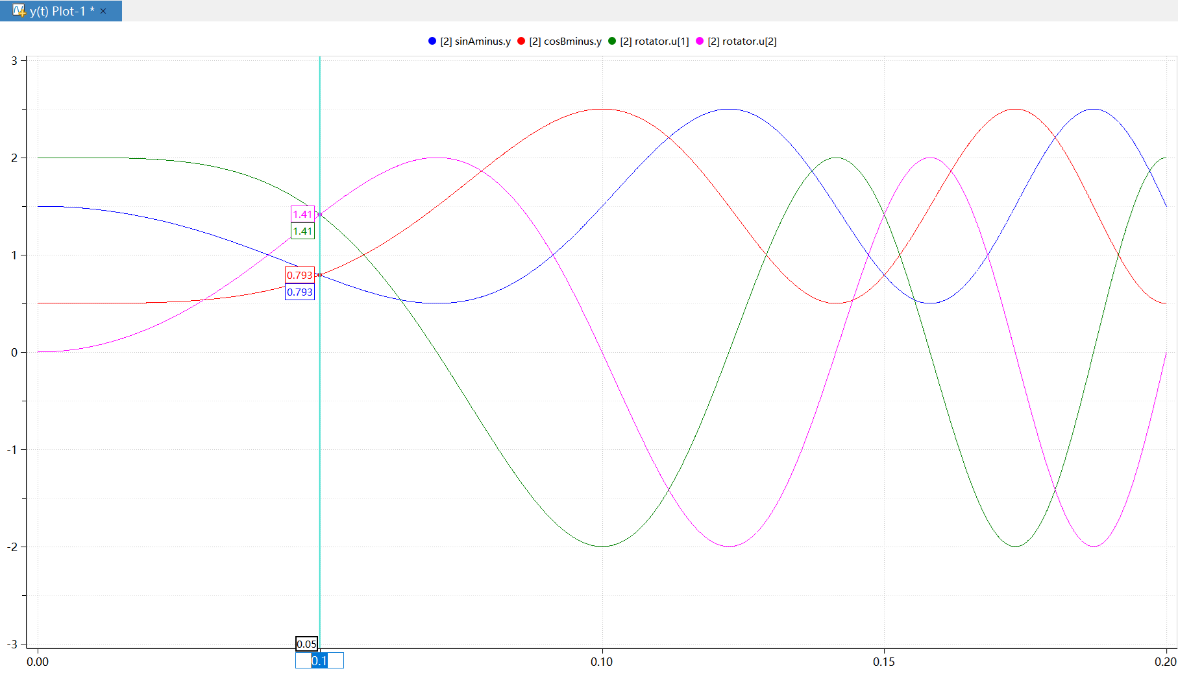1178x673 pixels.
Task: Click the 0.20 x-axis tick label
Action: click(x=1165, y=661)
